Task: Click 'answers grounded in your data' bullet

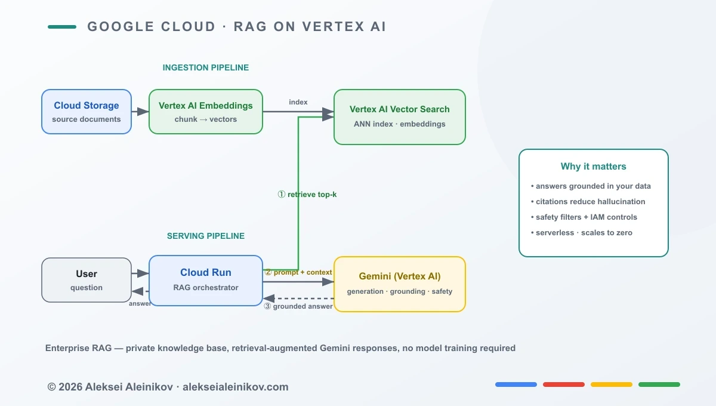Action: 591,186
